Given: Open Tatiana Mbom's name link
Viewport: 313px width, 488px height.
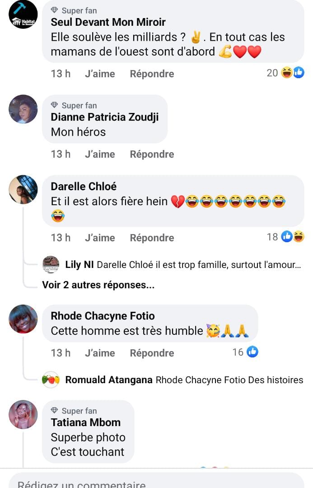Looking at the screenshot, I should coord(85,422).
